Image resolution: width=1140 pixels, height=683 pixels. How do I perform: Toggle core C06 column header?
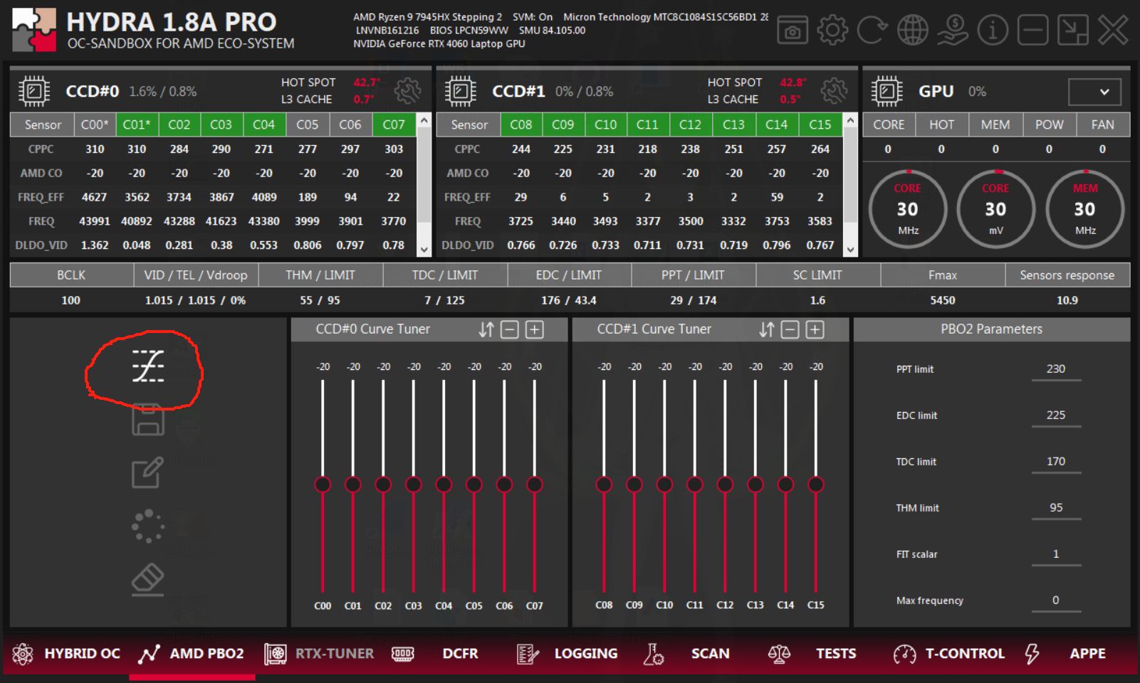tap(350, 125)
